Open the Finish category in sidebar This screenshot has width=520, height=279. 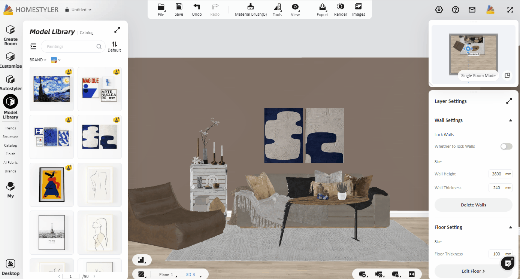[x=10, y=154]
